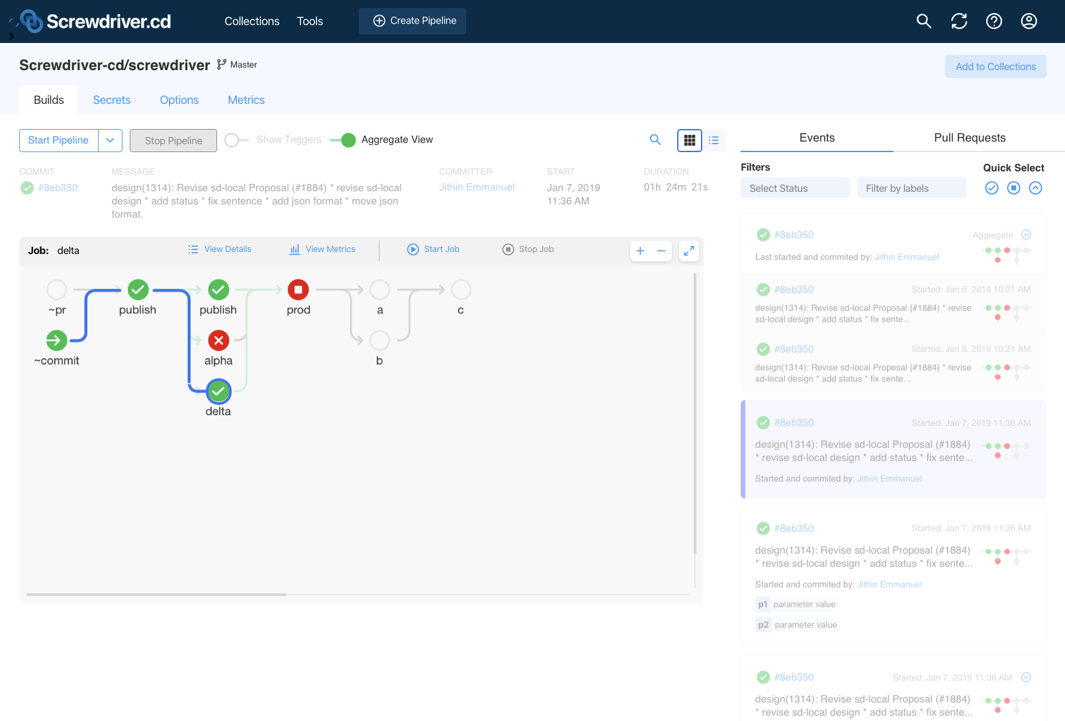Image resolution: width=1065 pixels, height=721 pixels.
Task: Open Filter by labels dropdown
Action: click(911, 188)
